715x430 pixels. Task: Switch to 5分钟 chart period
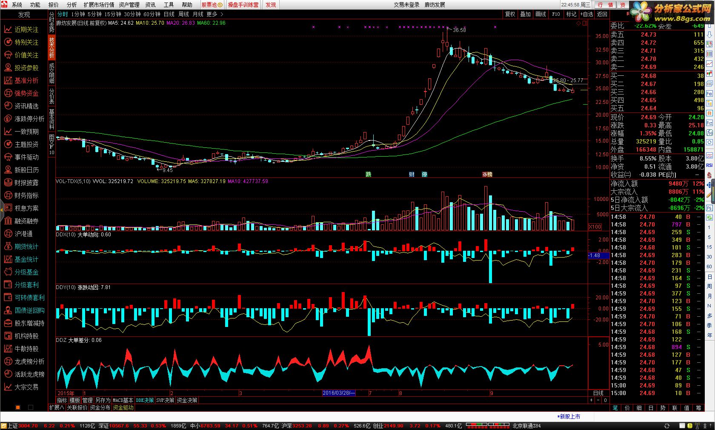point(94,14)
